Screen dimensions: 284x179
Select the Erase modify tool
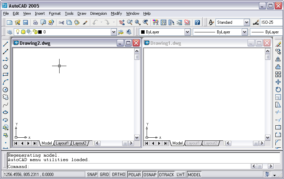click(x=278, y=44)
